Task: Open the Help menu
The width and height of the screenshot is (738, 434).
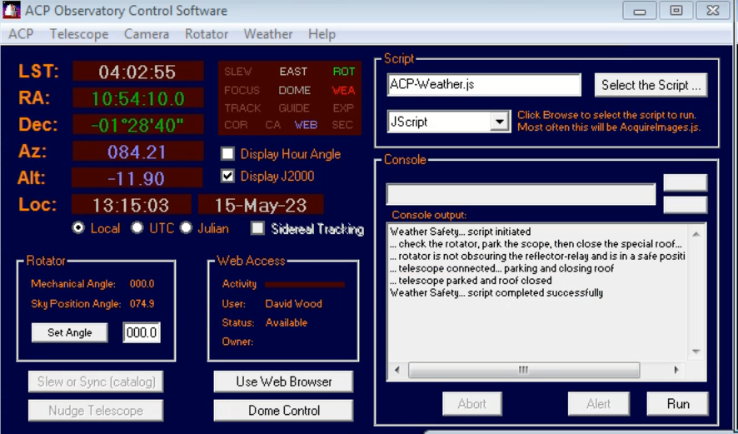Action: 322,34
